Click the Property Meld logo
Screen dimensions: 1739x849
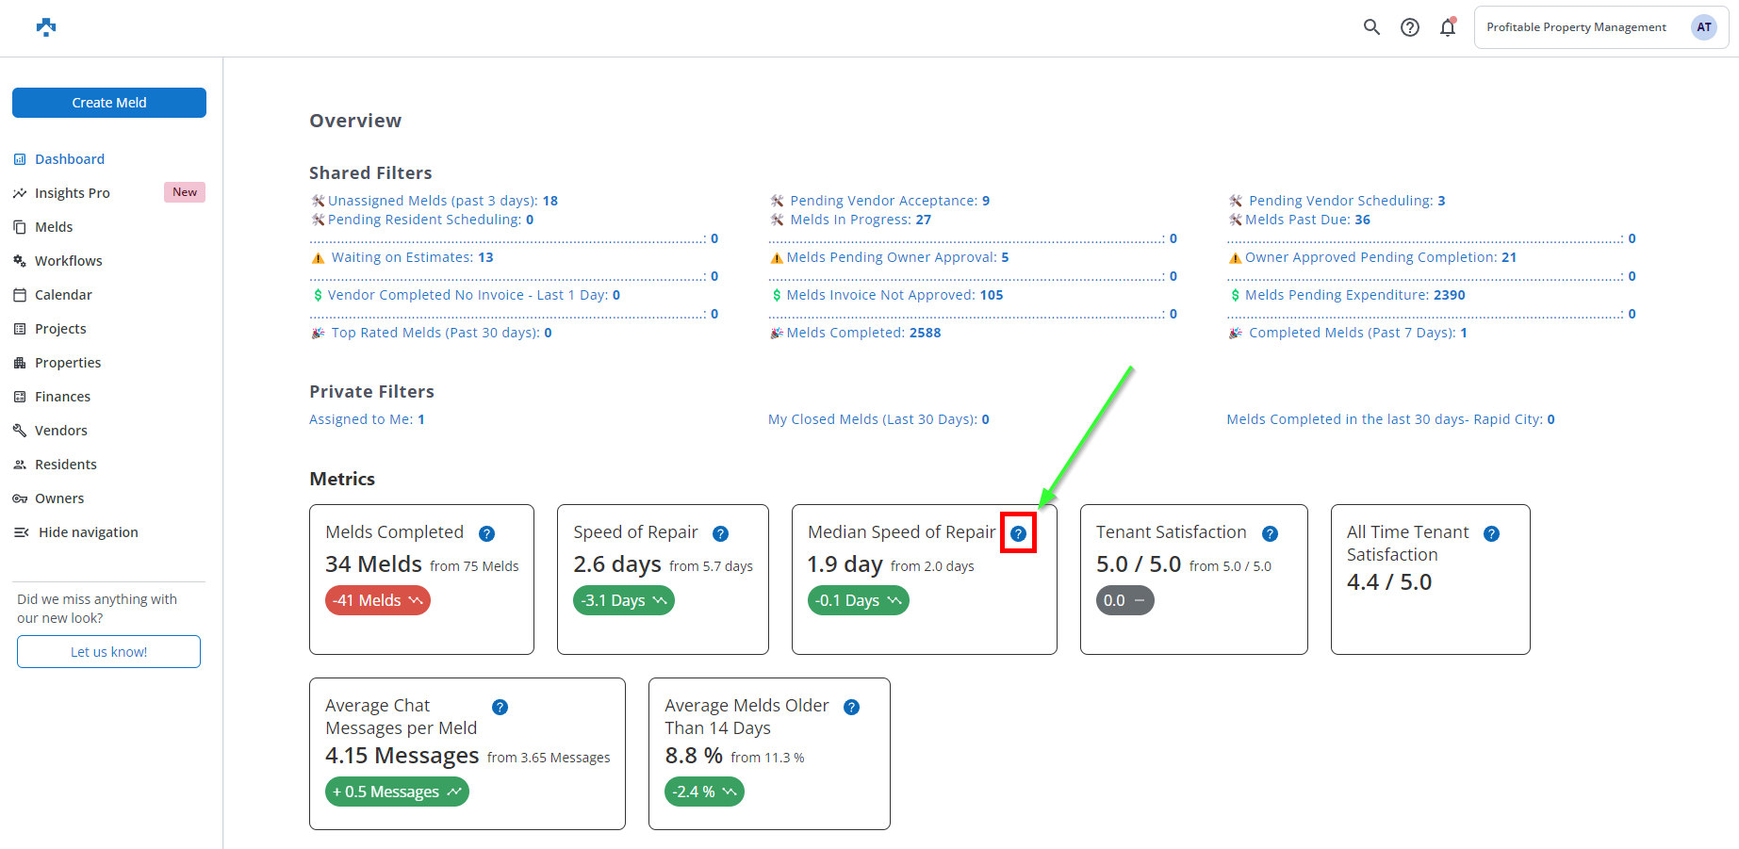(46, 27)
